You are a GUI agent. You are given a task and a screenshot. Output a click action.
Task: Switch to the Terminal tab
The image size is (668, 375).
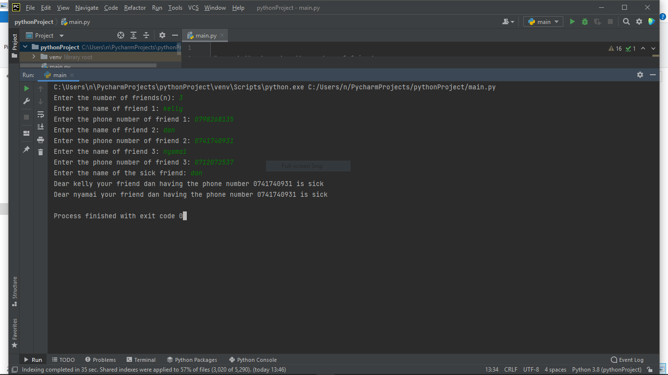point(141,360)
